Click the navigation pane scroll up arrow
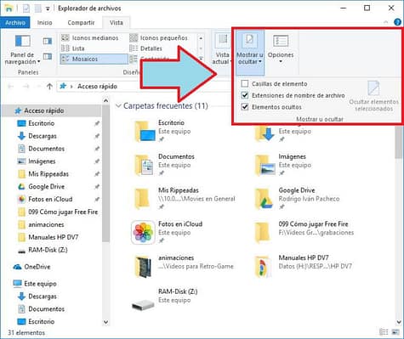 [x=105, y=100]
